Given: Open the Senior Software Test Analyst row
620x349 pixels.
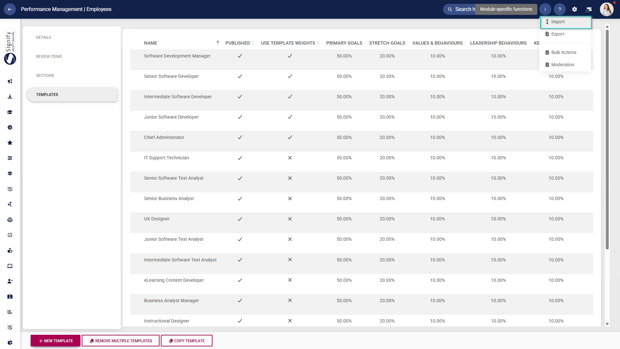Looking at the screenshot, I should [x=361, y=182].
